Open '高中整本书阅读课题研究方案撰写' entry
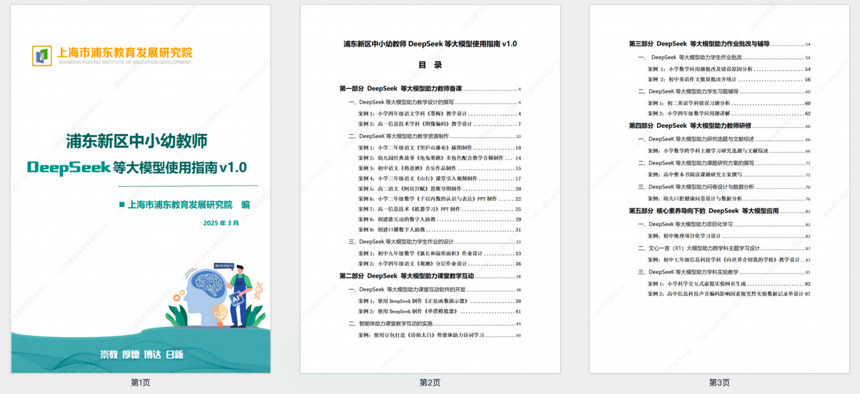 click(x=729, y=175)
